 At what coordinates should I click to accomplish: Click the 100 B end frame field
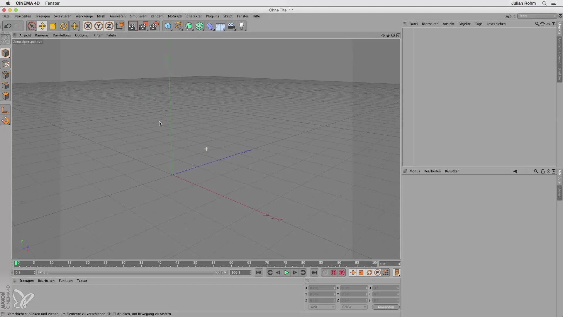coord(241,273)
